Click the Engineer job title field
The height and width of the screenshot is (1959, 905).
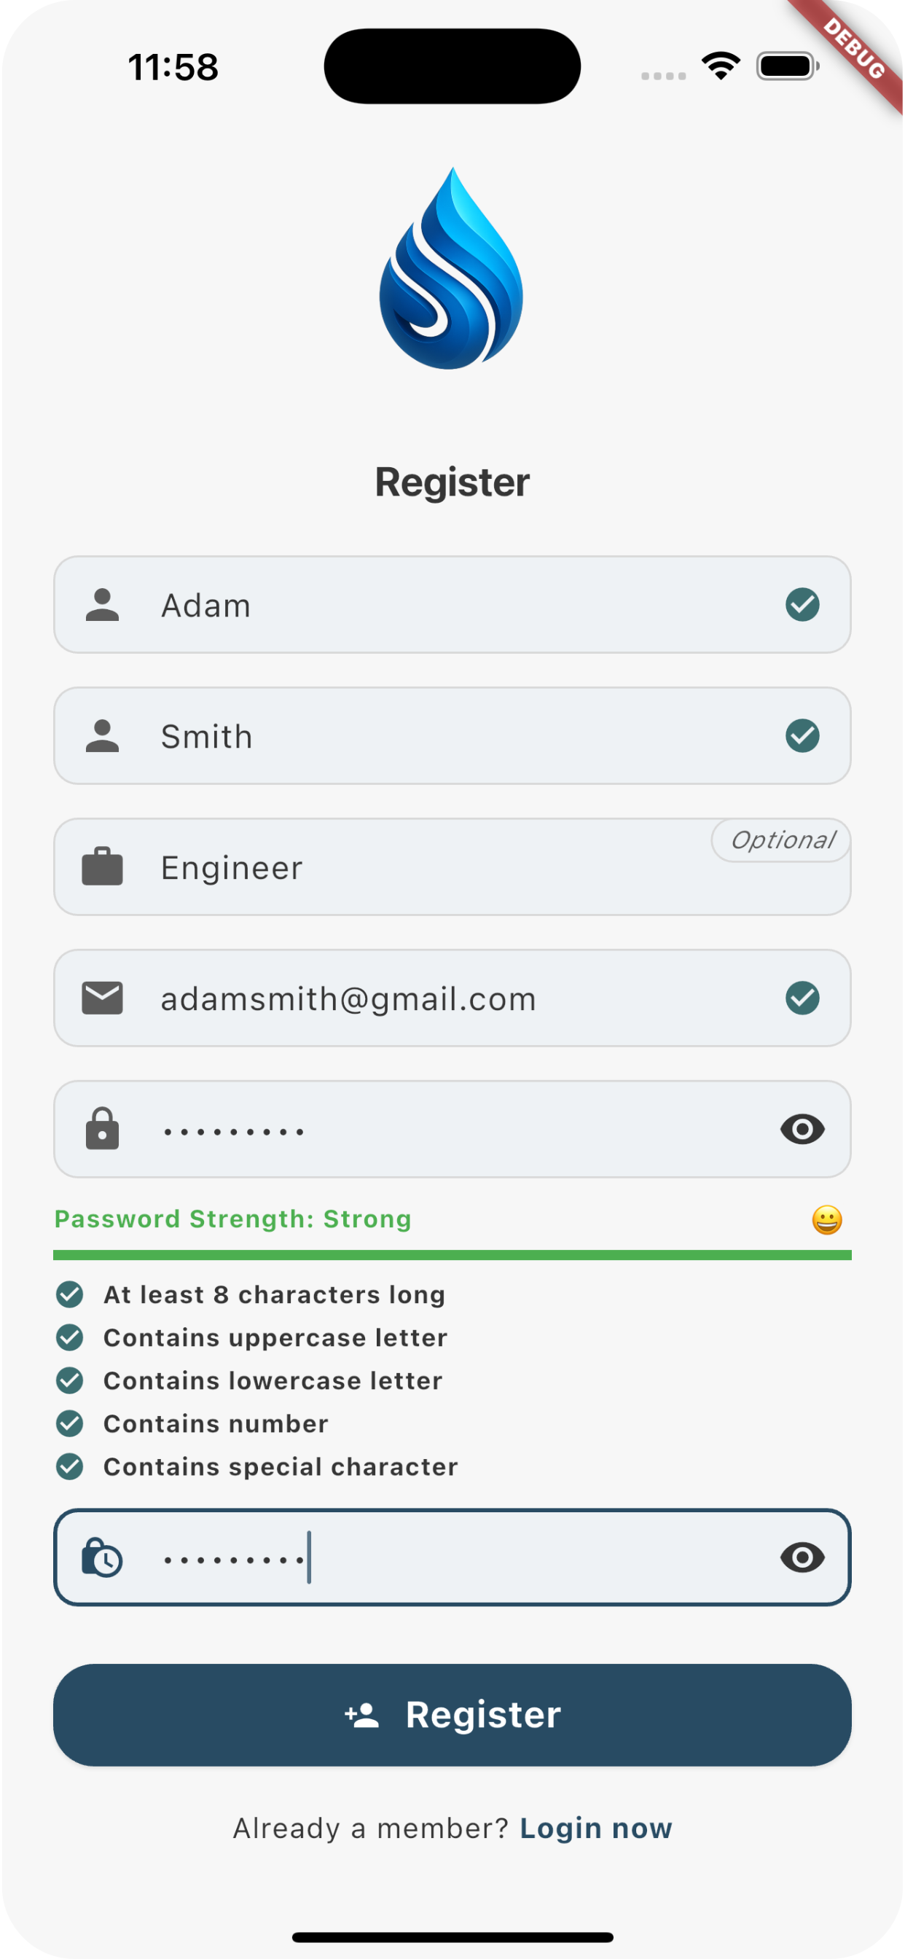click(426, 869)
